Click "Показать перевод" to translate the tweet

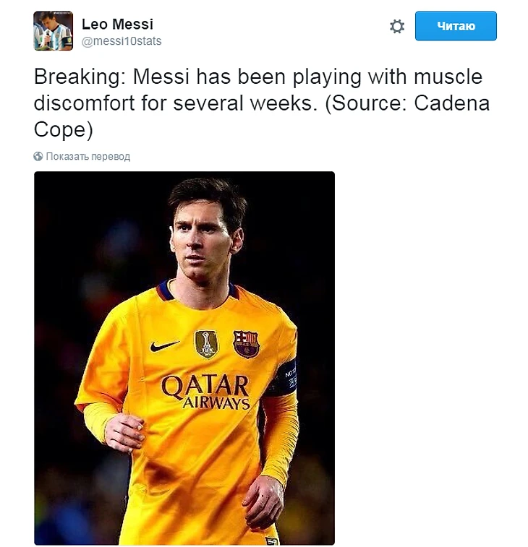88,156
